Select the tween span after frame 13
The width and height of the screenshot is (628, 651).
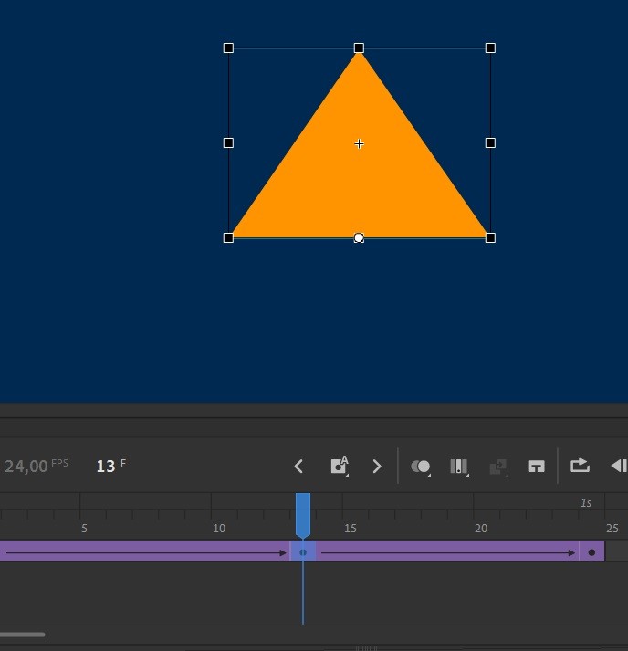[447, 552]
